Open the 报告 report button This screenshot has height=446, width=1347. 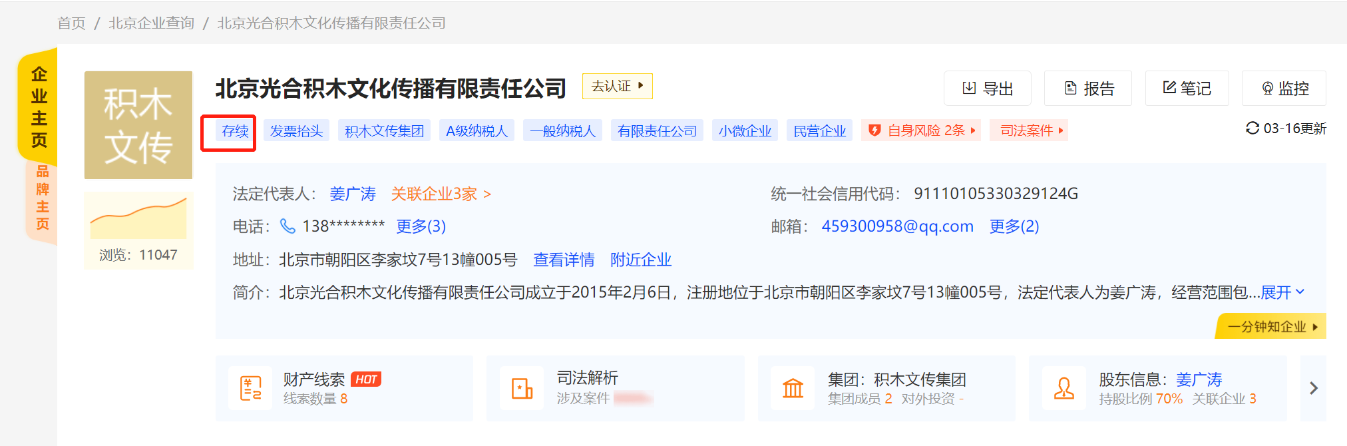point(1088,89)
